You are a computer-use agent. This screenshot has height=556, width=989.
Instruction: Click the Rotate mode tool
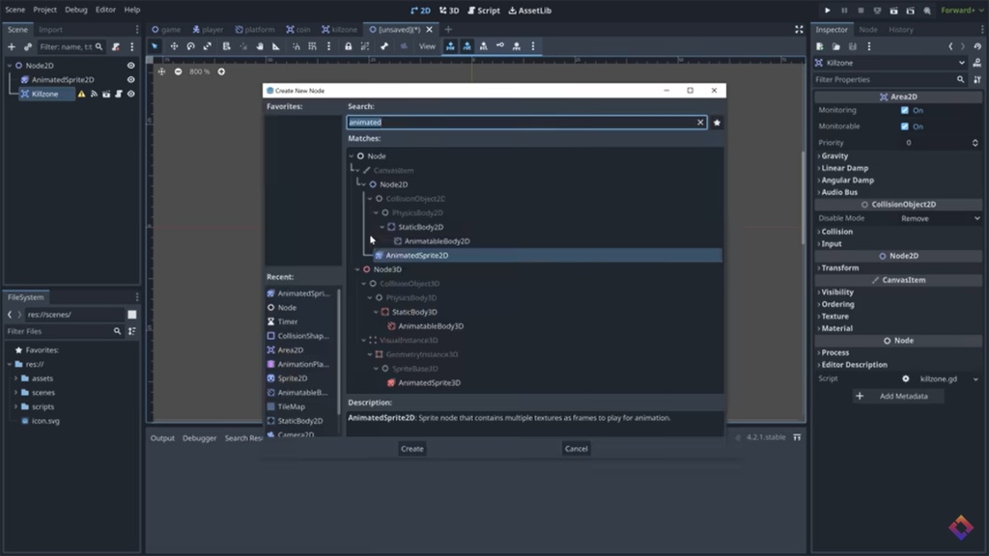[x=190, y=46]
